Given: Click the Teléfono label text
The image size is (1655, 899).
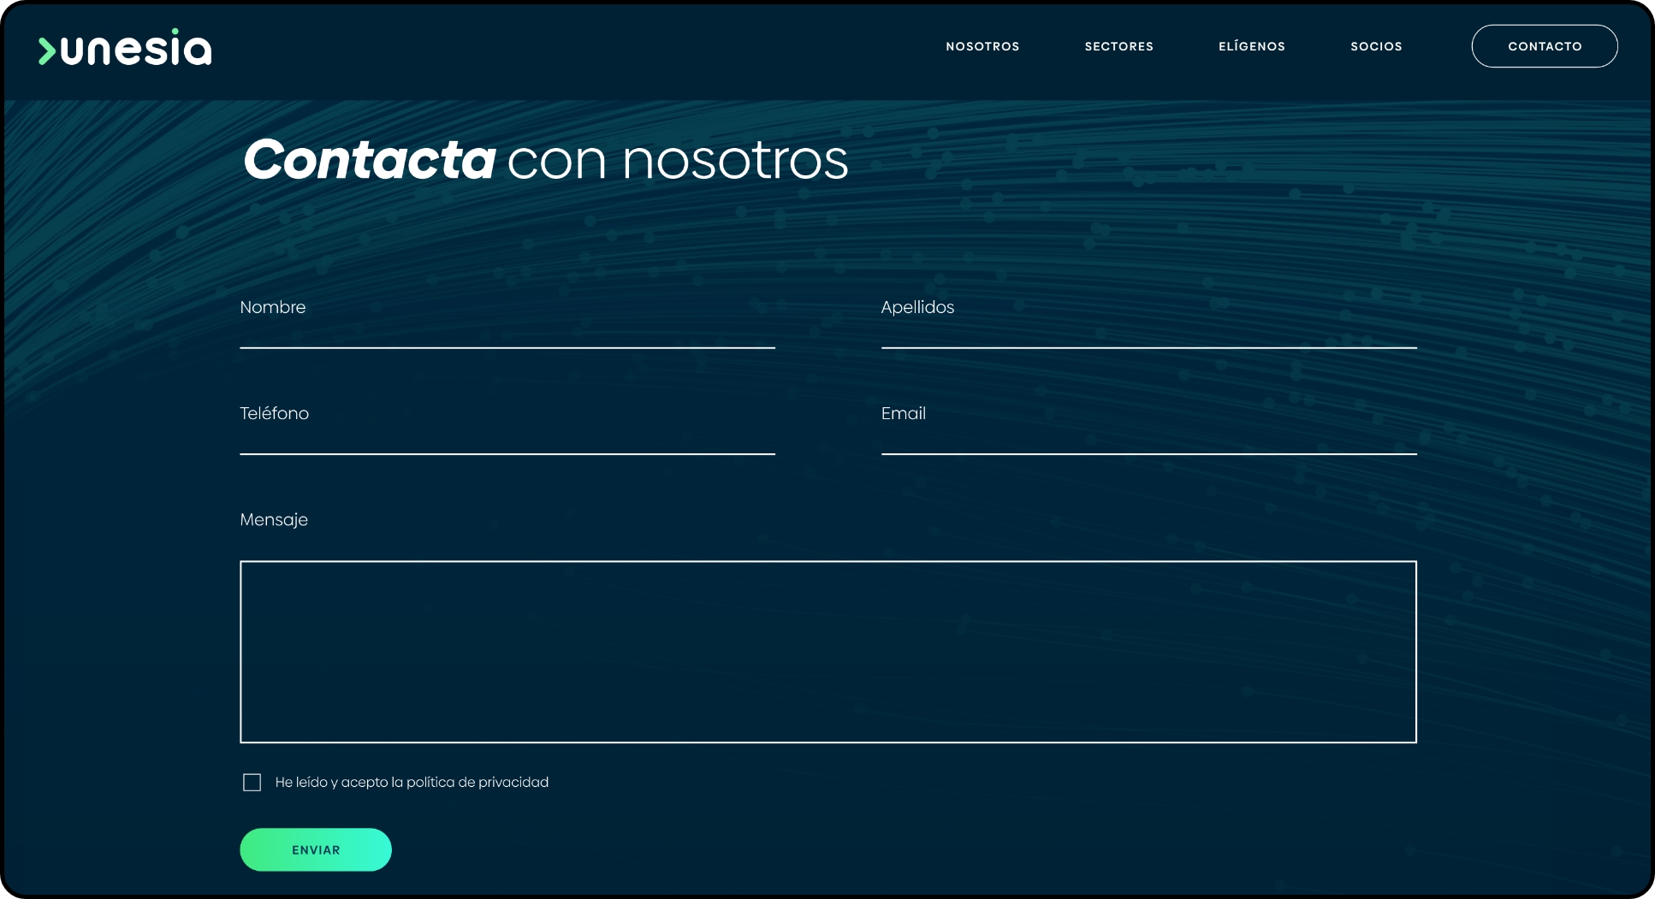Looking at the screenshot, I should click(x=274, y=413).
